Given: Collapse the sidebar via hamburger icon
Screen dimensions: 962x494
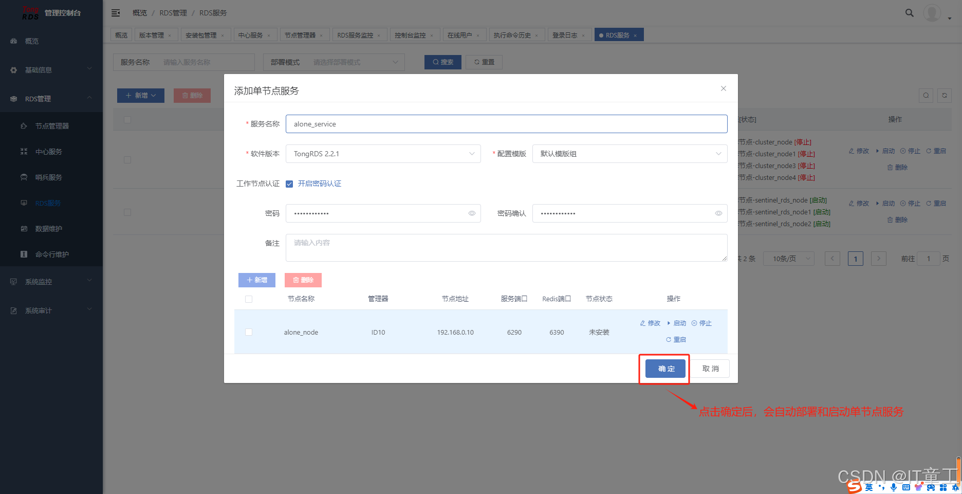Looking at the screenshot, I should click(x=116, y=12).
